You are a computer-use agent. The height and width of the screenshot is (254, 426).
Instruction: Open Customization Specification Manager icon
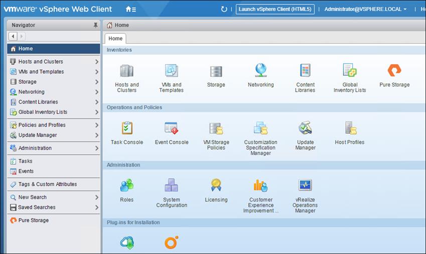[261, 128]
